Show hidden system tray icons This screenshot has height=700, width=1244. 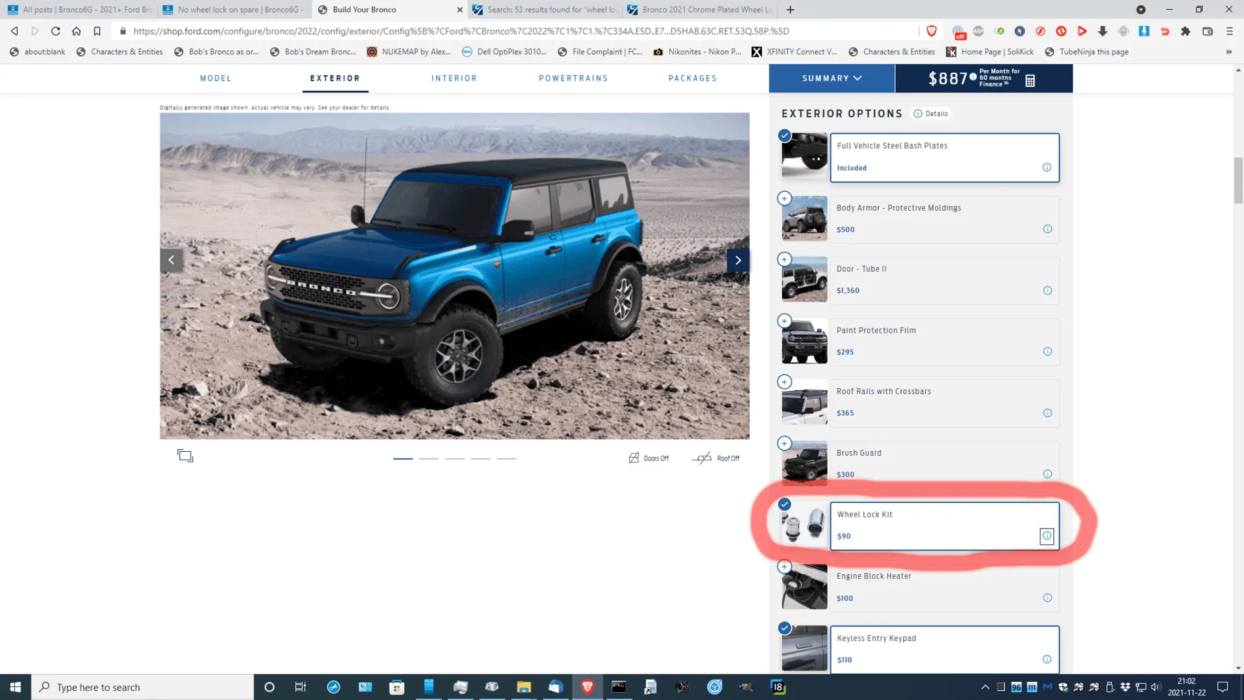985,687
